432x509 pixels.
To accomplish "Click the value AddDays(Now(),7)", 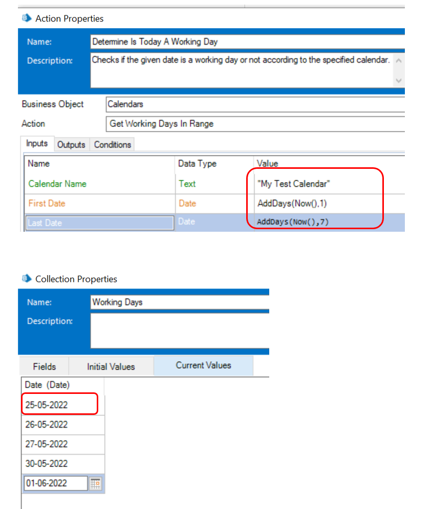I will [x=293, y=222].
